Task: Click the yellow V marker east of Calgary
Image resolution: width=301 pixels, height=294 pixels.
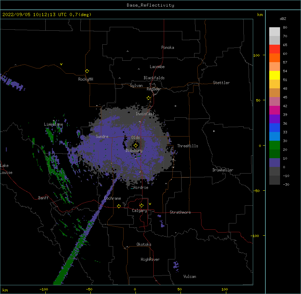Action: pyautogui.click(x=150, y=204)
